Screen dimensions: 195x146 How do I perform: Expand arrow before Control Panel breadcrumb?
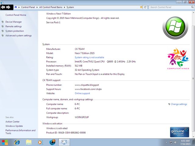(x=19, y=7)
